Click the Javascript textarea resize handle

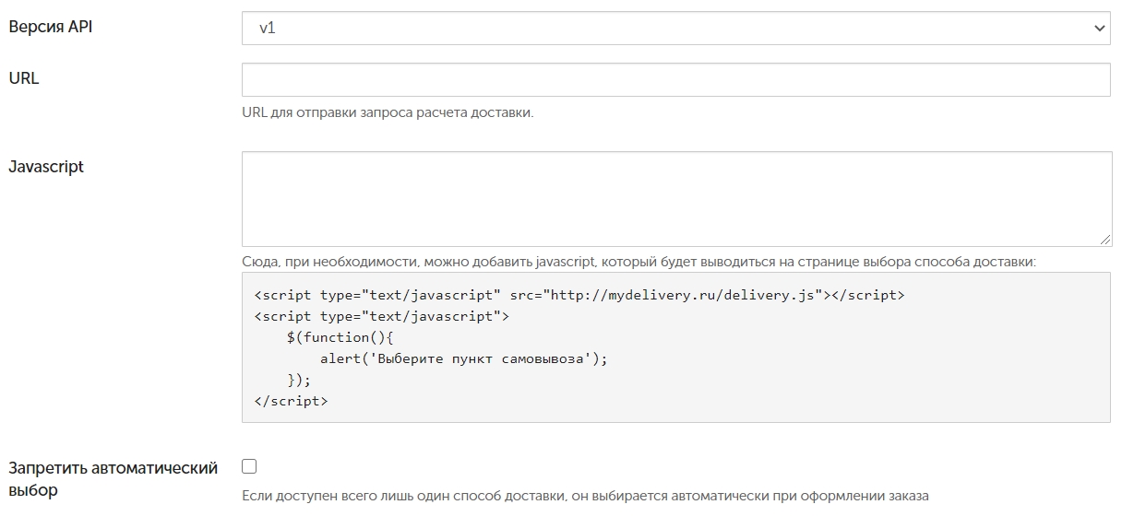coord(1105,240)
